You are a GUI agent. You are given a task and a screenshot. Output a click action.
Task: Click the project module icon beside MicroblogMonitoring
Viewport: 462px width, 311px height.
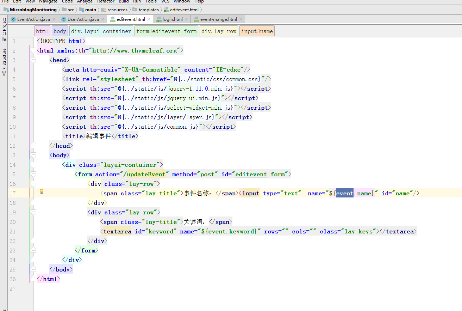click(6, 10)
